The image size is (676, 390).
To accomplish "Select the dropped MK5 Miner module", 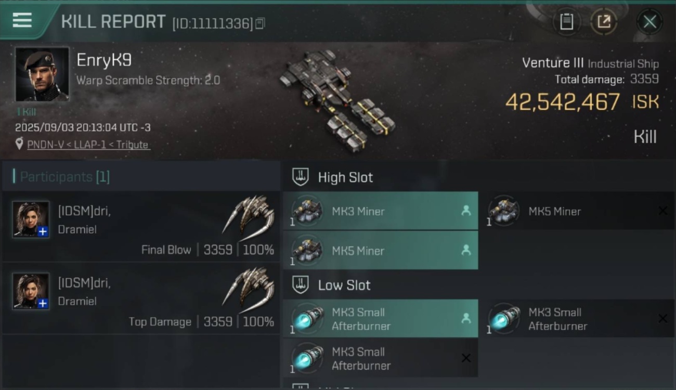I will click(381, 251).
